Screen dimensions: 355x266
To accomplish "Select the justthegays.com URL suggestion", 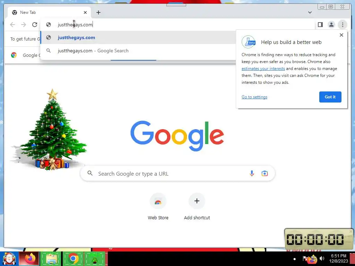I will (138, 37).
